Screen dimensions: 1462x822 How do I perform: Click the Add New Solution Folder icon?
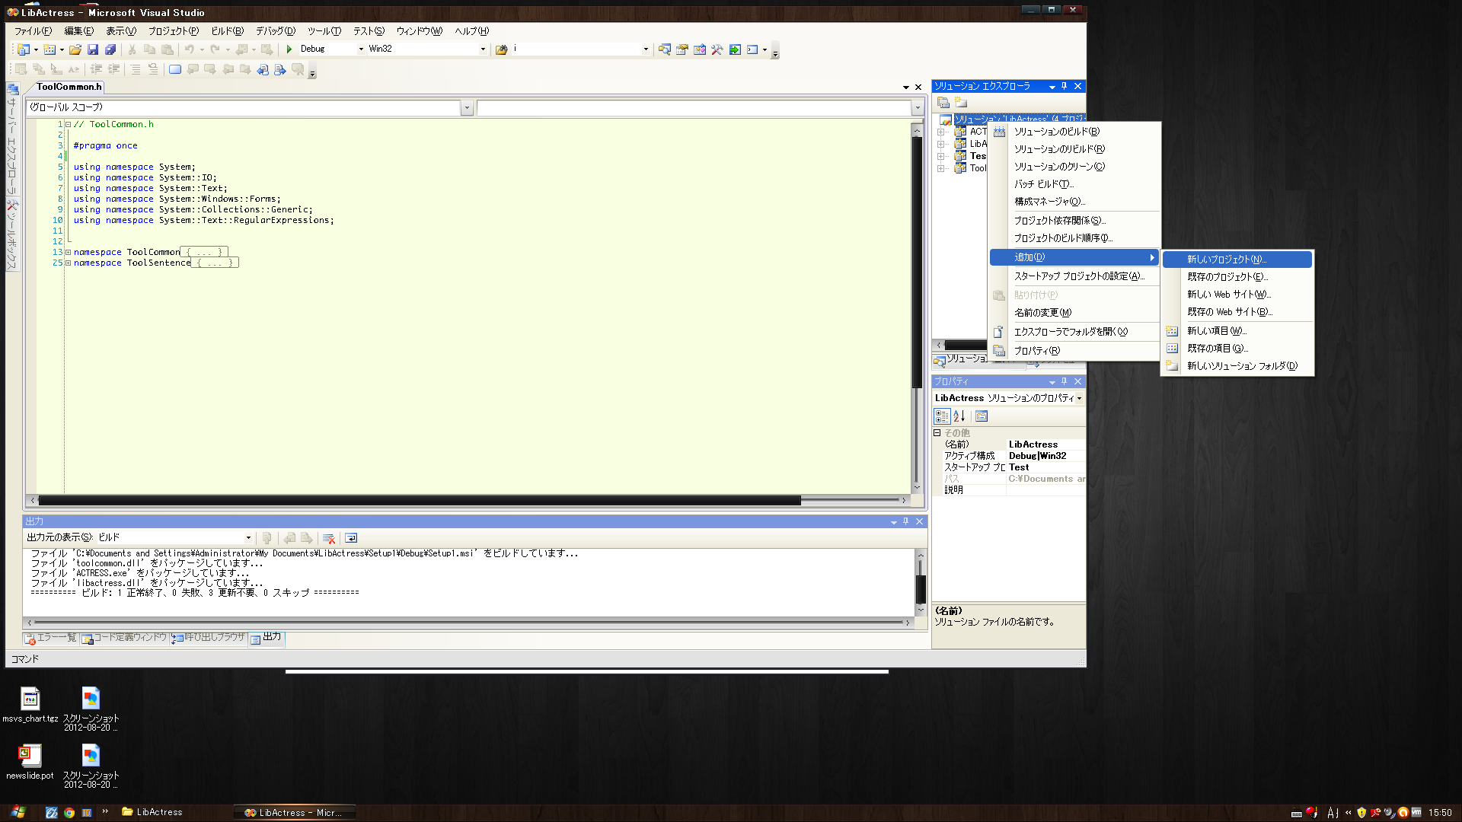tap(961, 102)
